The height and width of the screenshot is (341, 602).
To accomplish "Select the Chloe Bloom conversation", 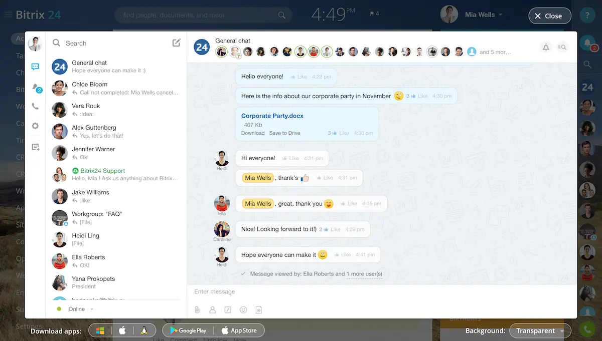I will pyautogui.click(x=115, y=89).
